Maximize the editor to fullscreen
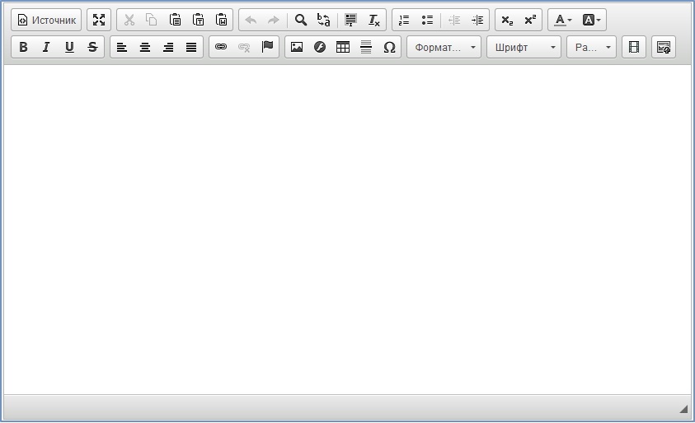This screenshot has height=423, width=695. (x=99, y=20)
